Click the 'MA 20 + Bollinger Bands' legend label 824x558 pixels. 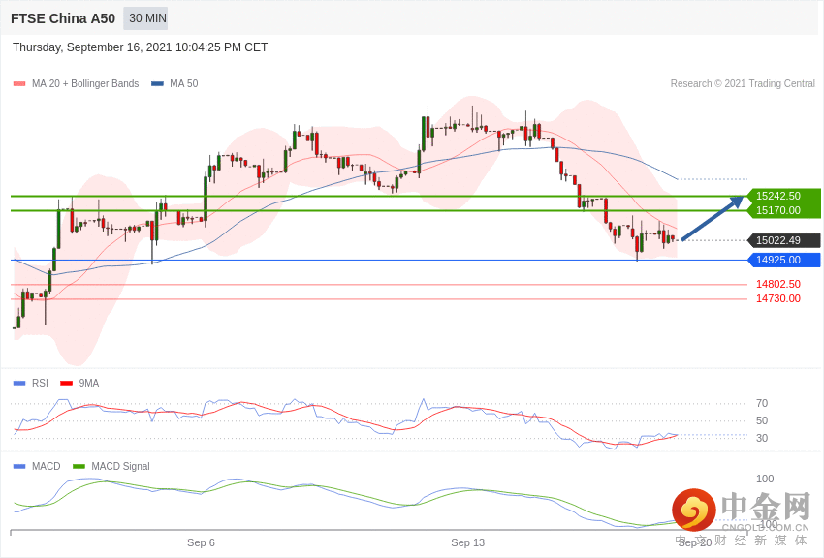click(85, 83)
